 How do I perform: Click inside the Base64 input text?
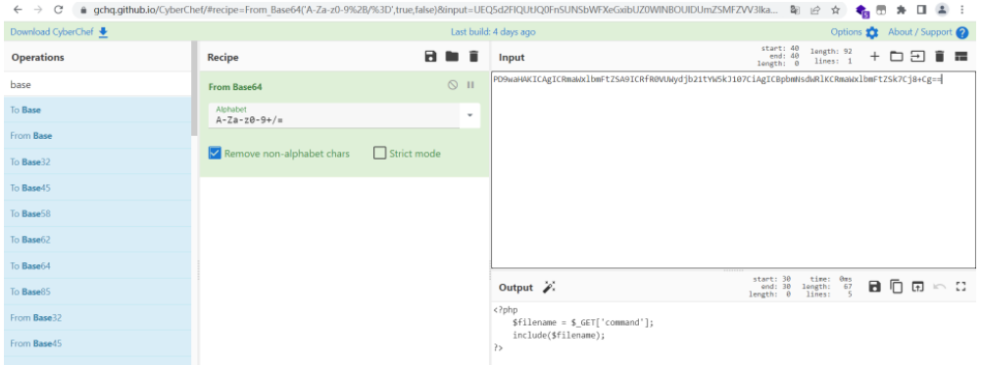point(717,79)
